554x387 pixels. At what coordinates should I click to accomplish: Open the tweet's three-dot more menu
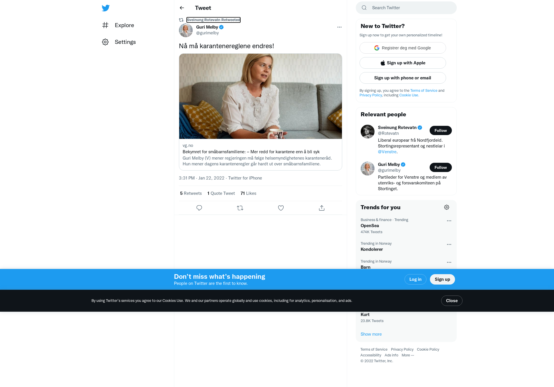[339, 27]
